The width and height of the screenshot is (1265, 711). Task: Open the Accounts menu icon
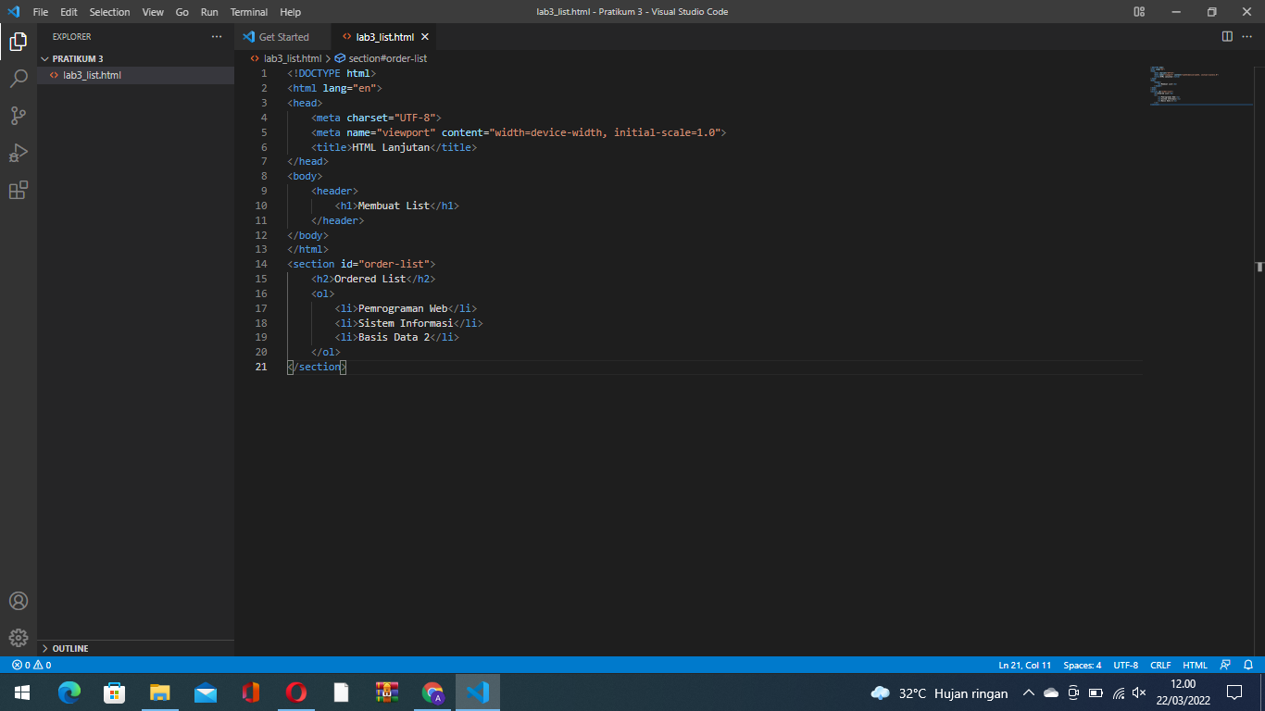tap(19, 601)
